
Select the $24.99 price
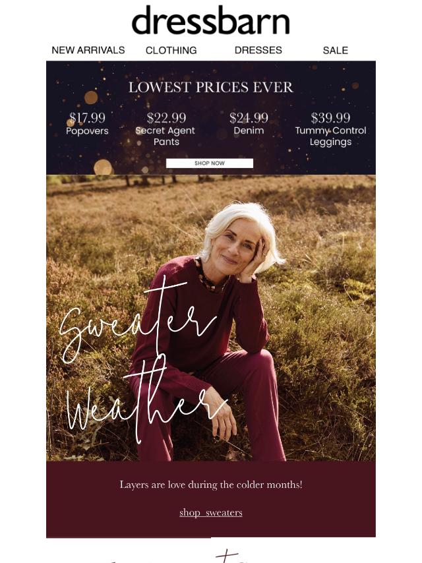(x=249, y=118)
